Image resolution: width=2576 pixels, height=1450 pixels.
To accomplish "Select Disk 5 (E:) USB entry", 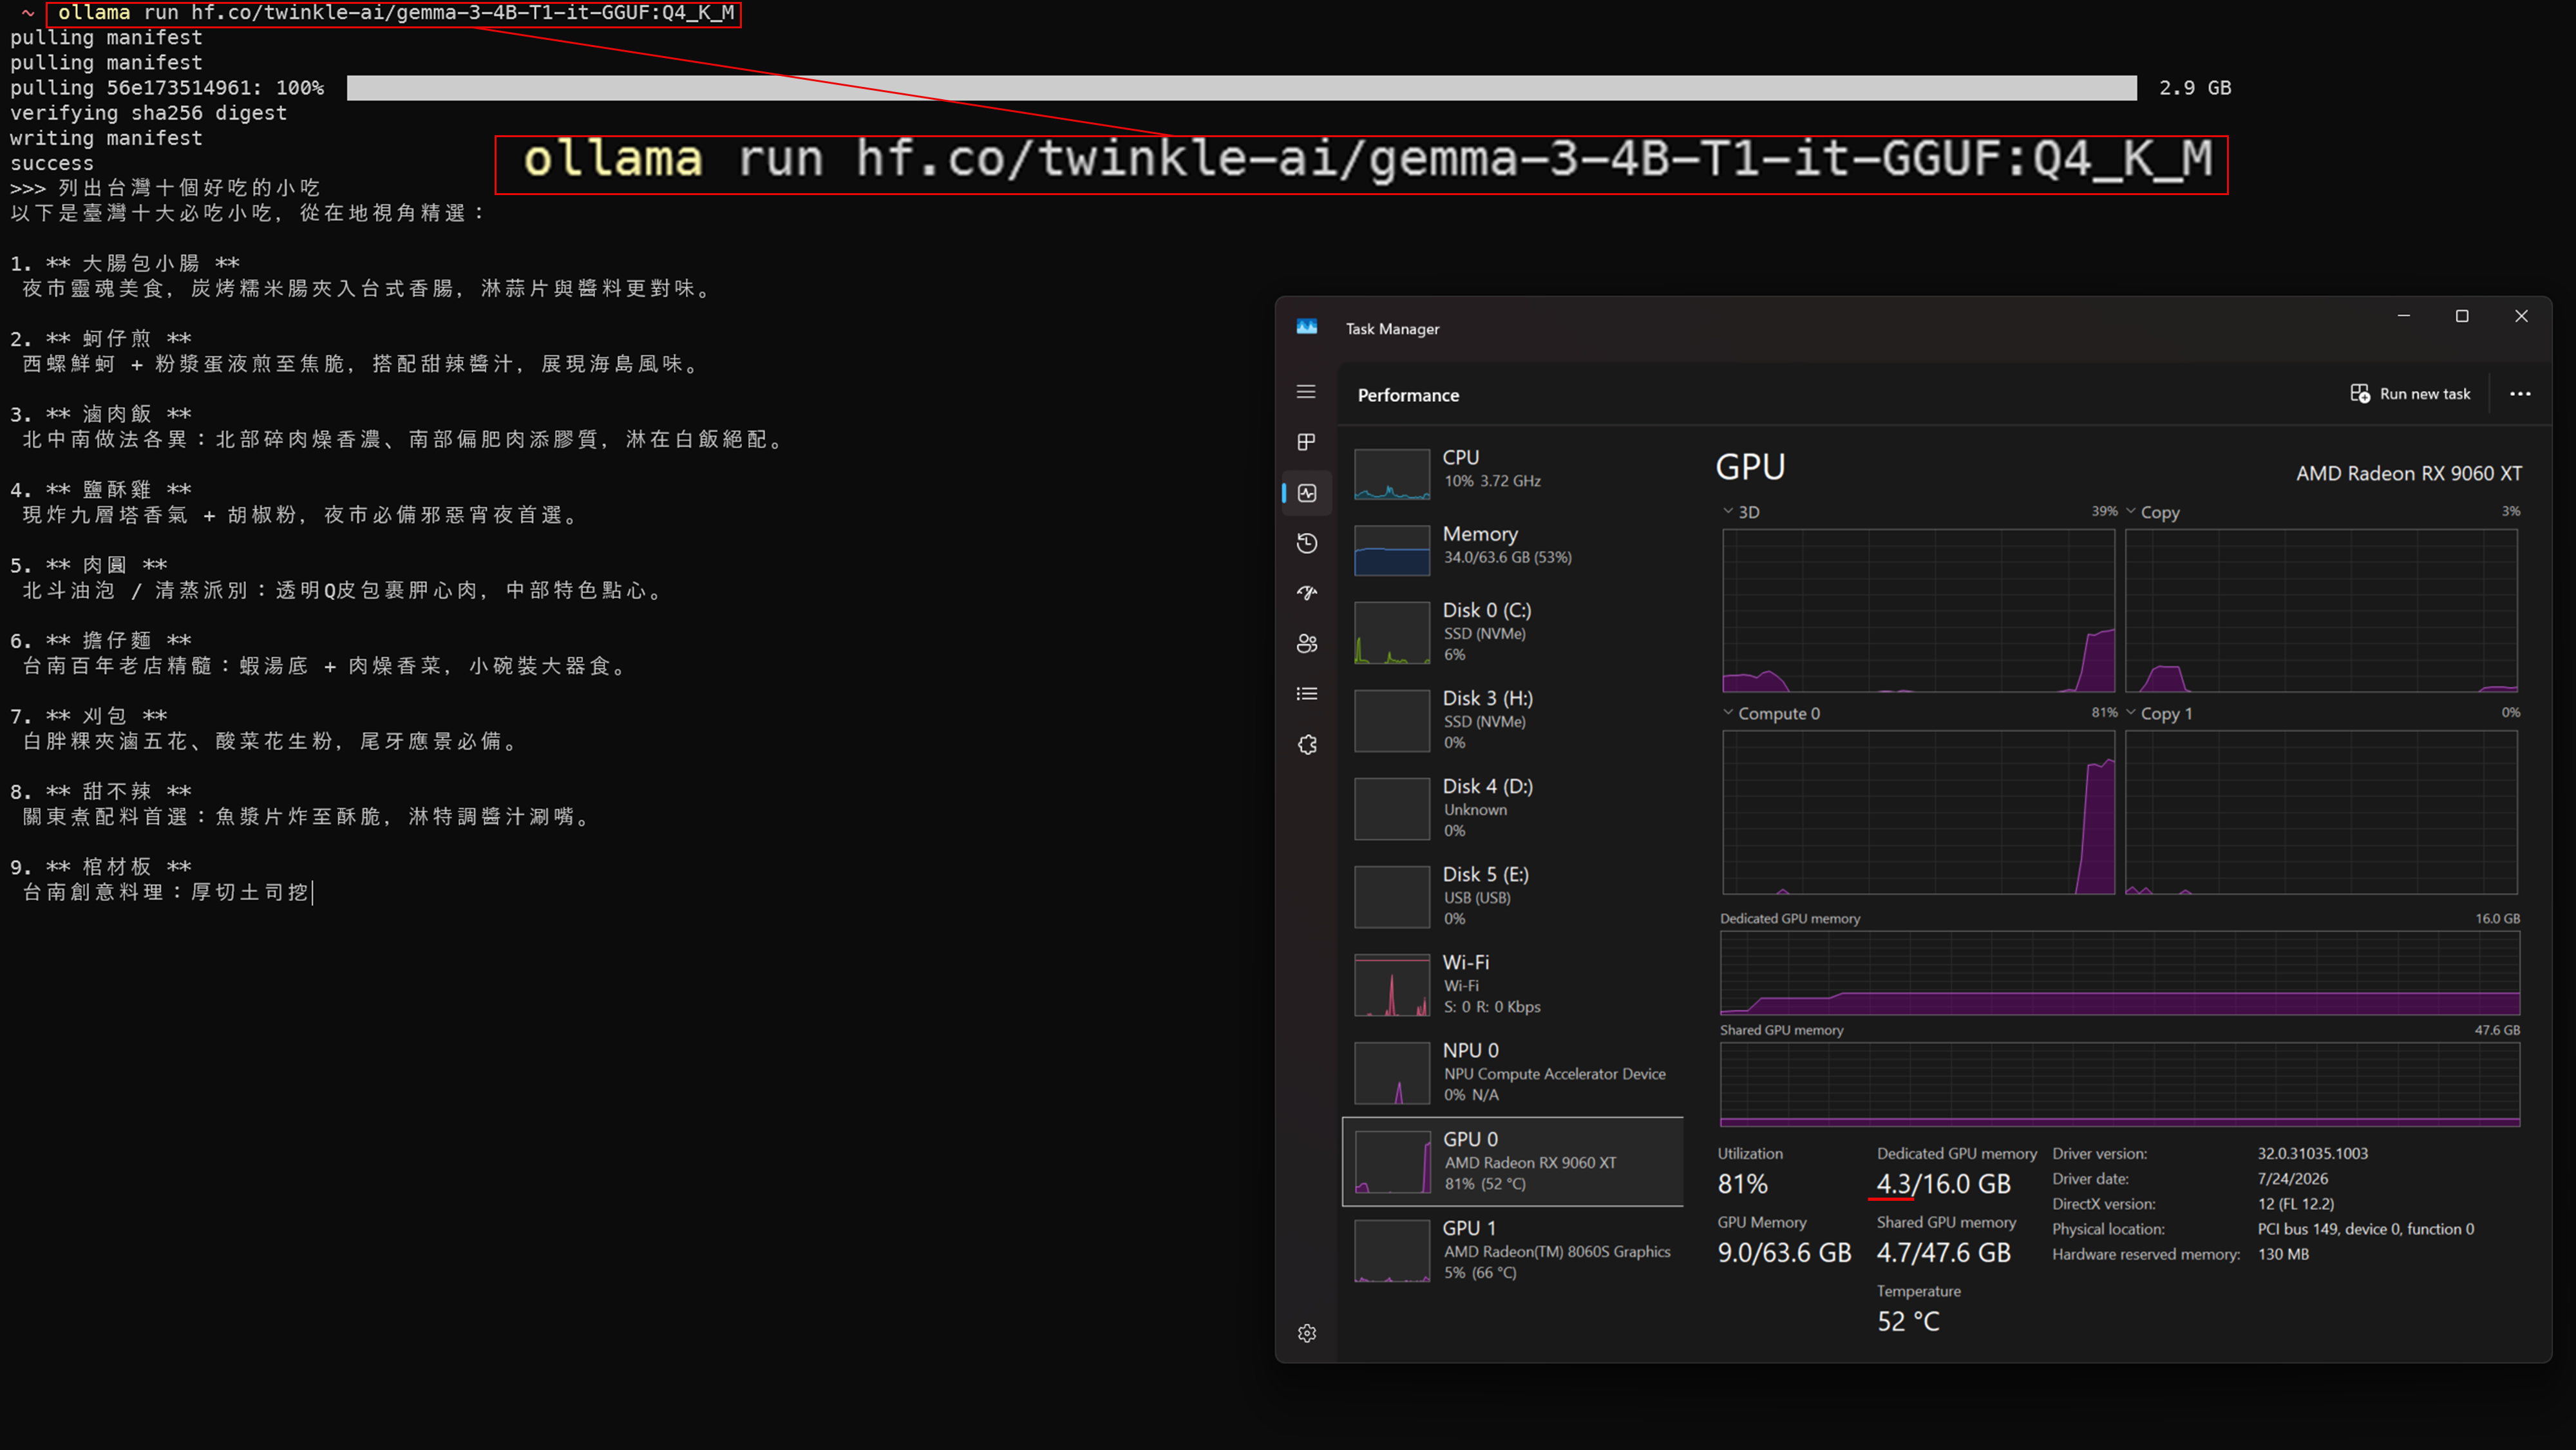I will point(1512,896).
